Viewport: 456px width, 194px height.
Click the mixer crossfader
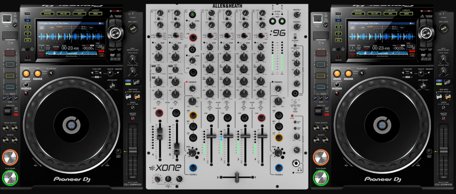tap(237, 177)
